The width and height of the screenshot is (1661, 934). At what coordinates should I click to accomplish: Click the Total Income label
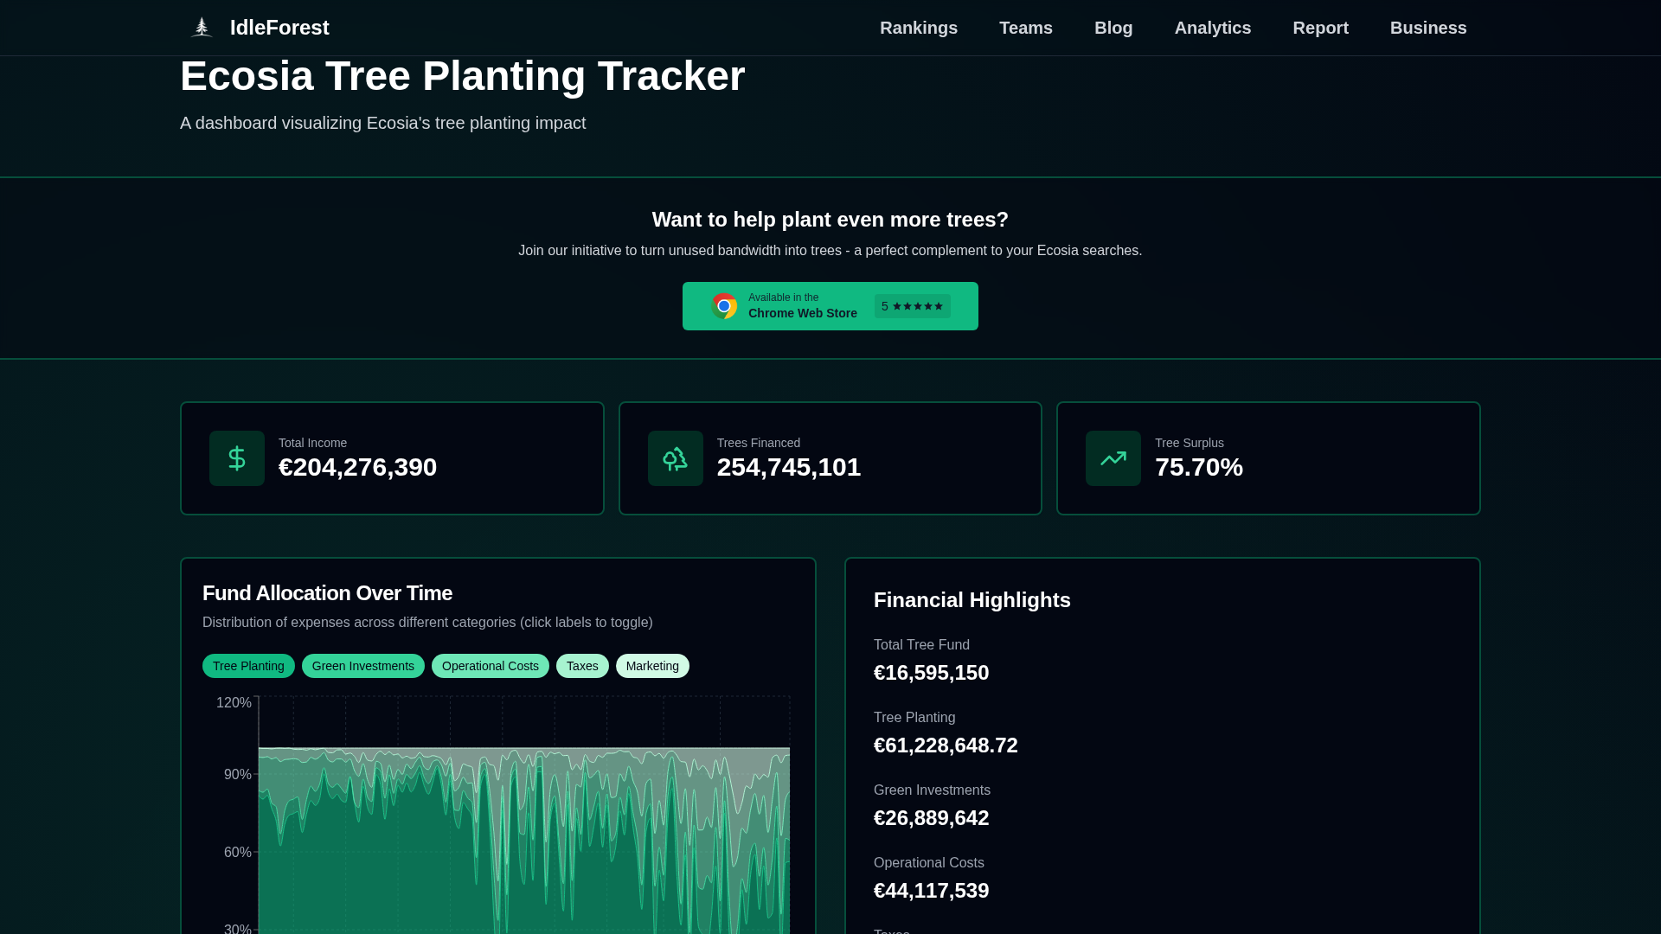pos(312,443)
